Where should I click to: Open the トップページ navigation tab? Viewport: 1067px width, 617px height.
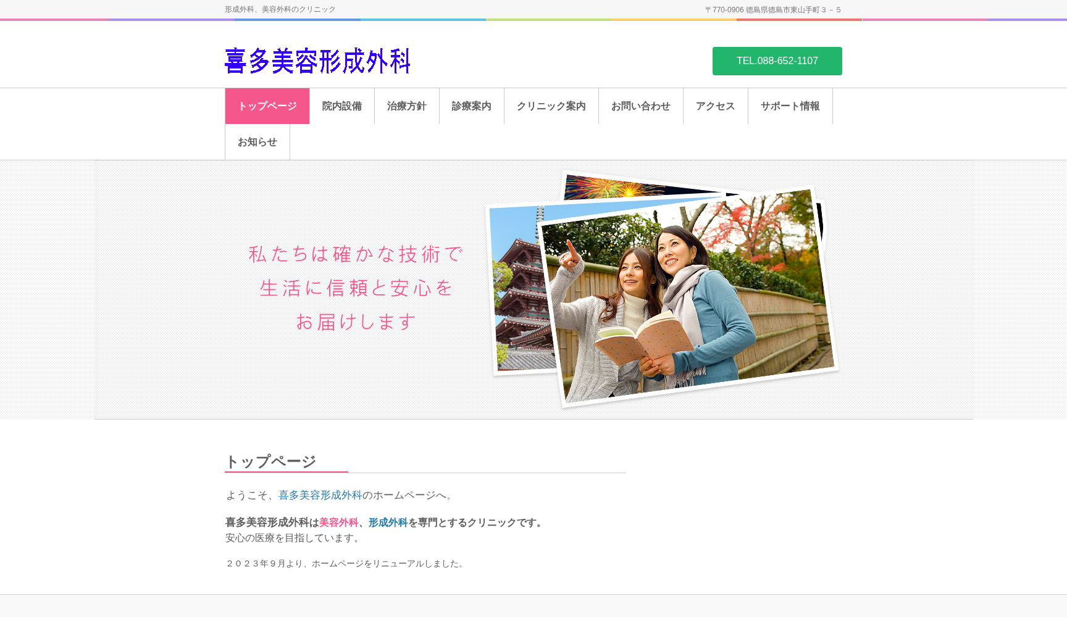click(267, 106)
